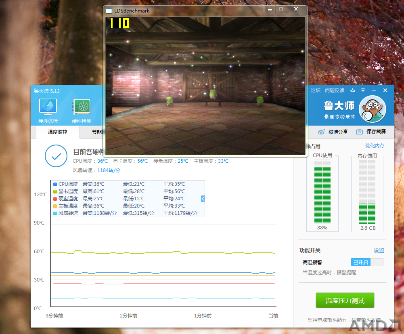
Task: Switch to the 节能 tab
Action: 97,132
